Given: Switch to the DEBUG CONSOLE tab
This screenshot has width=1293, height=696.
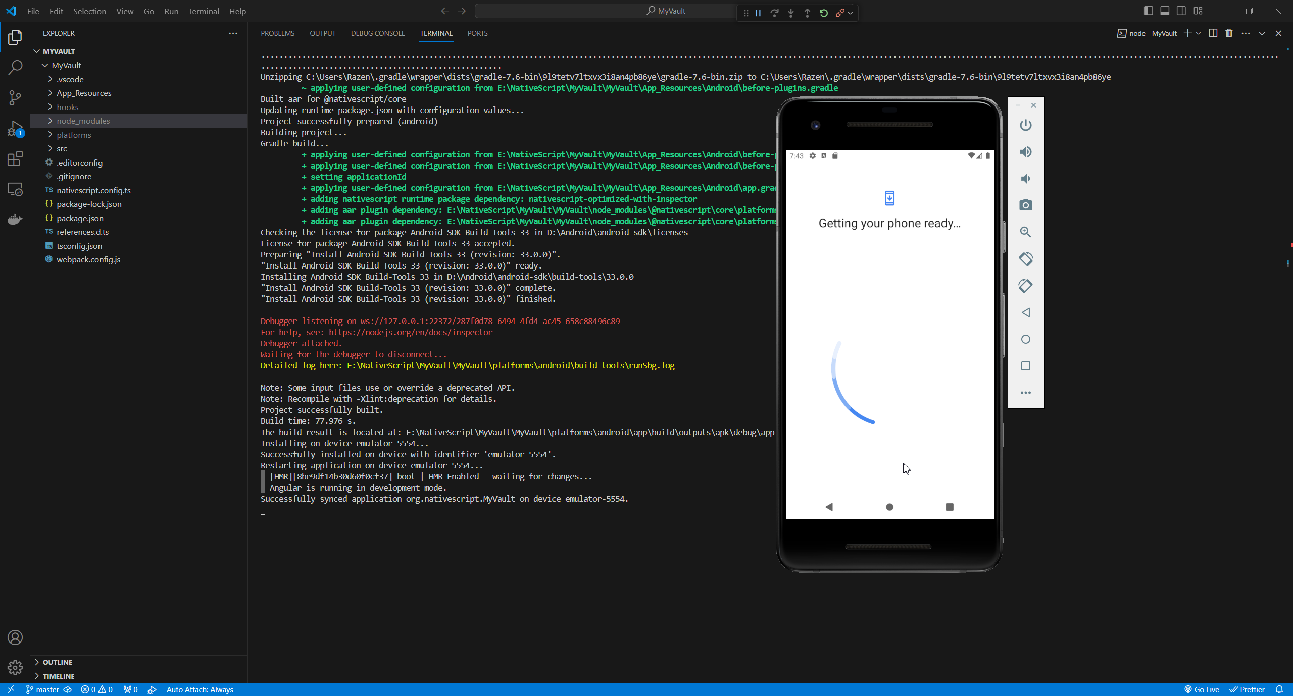Looking at the screenshot, I should click(x=377, y=33).
